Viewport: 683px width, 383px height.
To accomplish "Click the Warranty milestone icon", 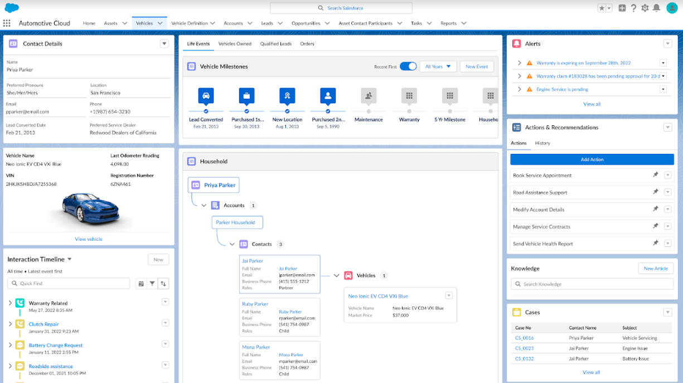I will 409,95.
